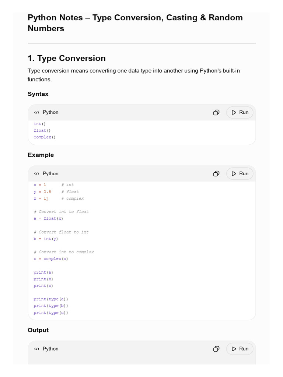Click the 'Output' subheading

(x=38, y=330)
